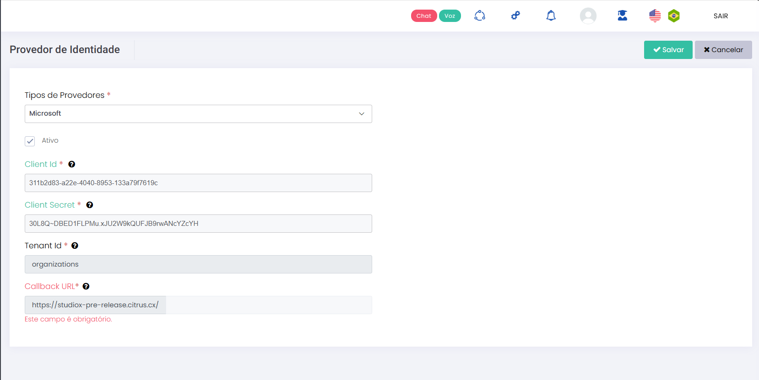This screenshot has width=759, height=380.
Task: Switch language with the US flag
Action: coord(655,16)
